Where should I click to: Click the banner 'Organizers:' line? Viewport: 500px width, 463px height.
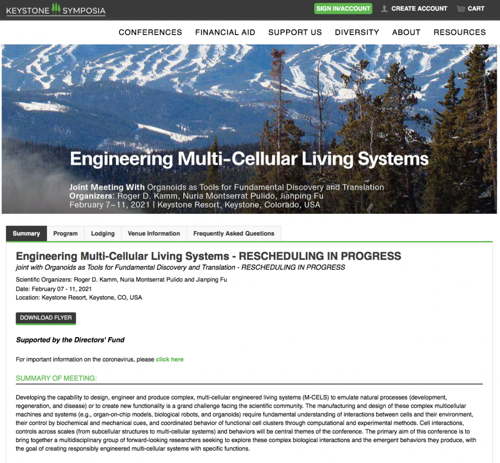point(196,196)
